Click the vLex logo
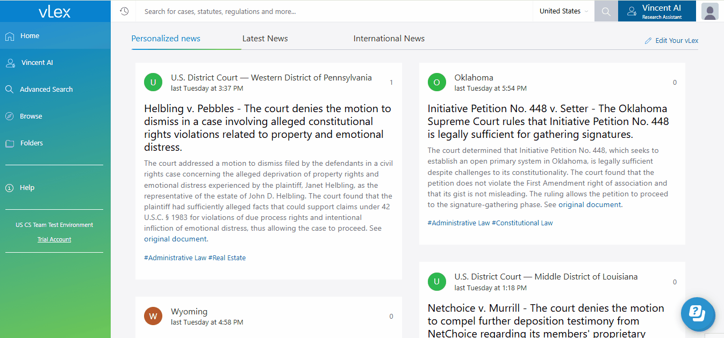724x338 pixels. (x=55, y=11)
